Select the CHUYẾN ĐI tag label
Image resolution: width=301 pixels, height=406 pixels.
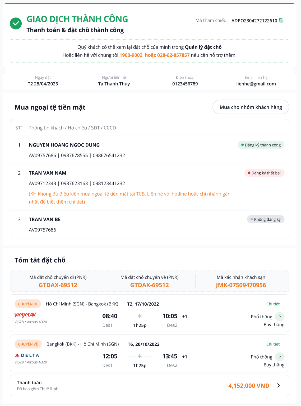tap(28, 304)
